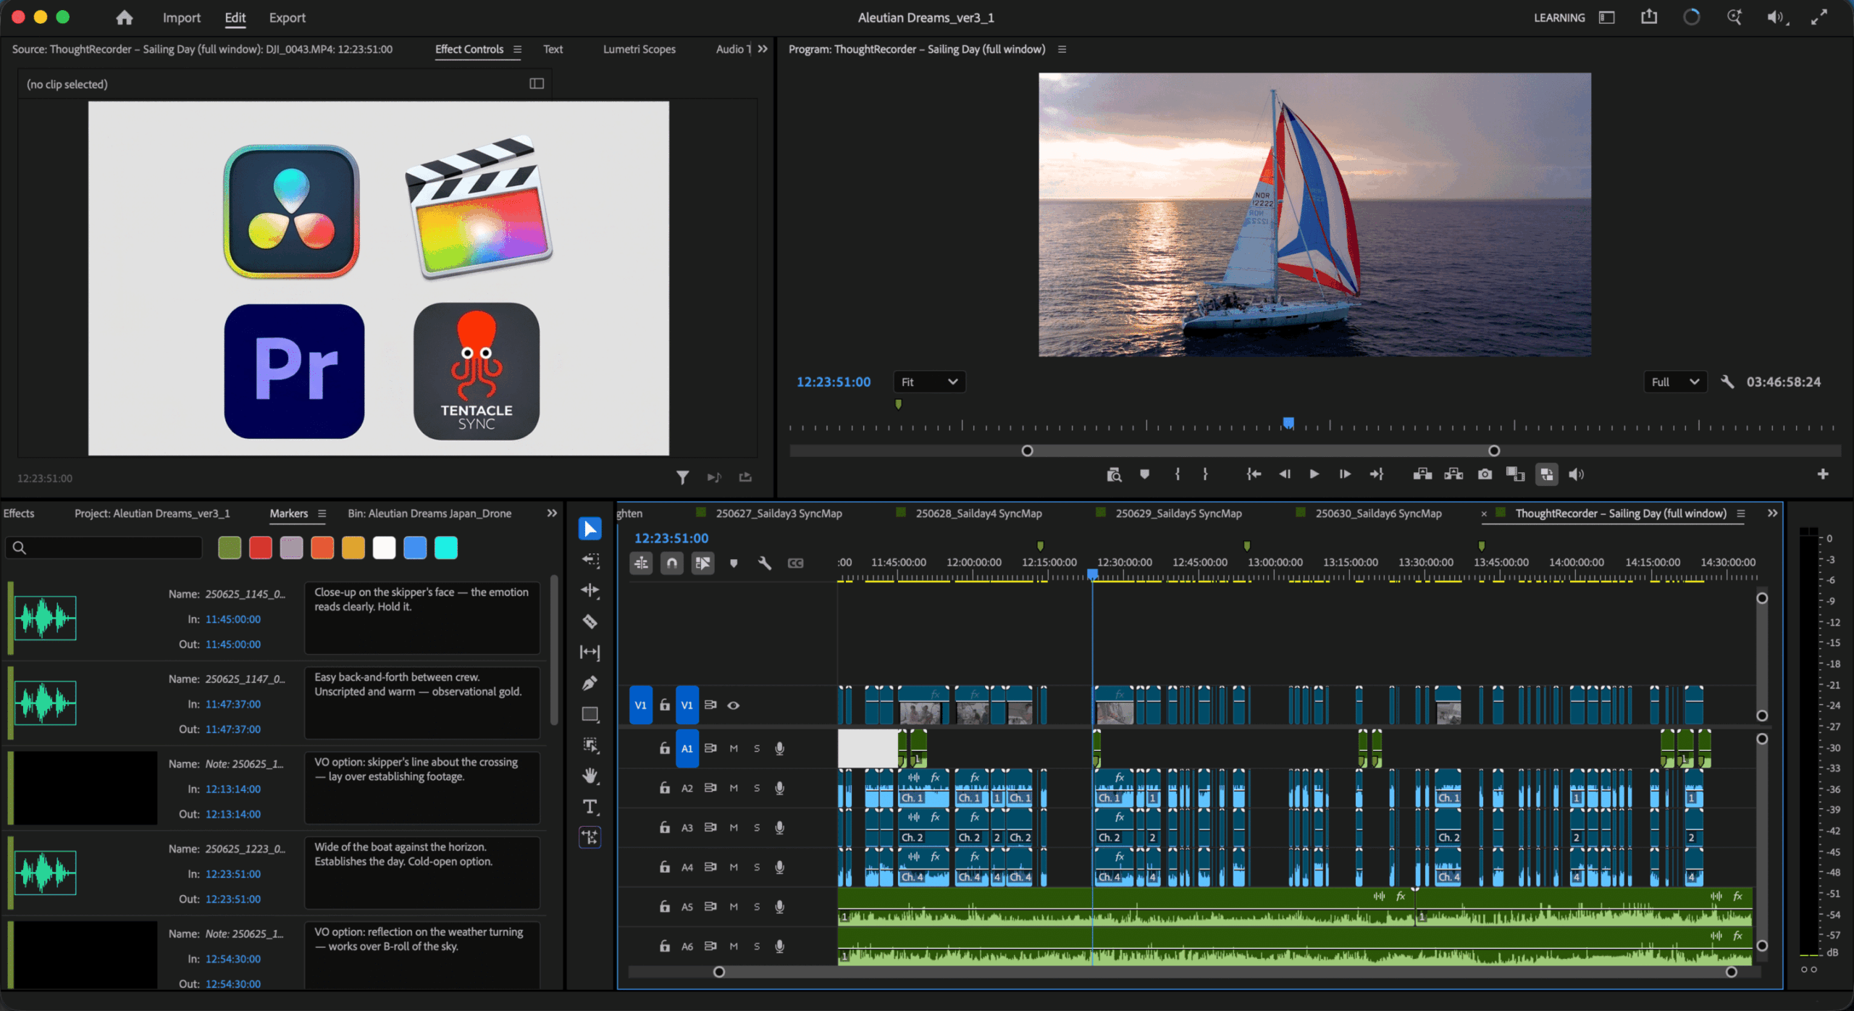
Task: Open the Full playback resolution dropdown
Action: (x=1675, y=382)
